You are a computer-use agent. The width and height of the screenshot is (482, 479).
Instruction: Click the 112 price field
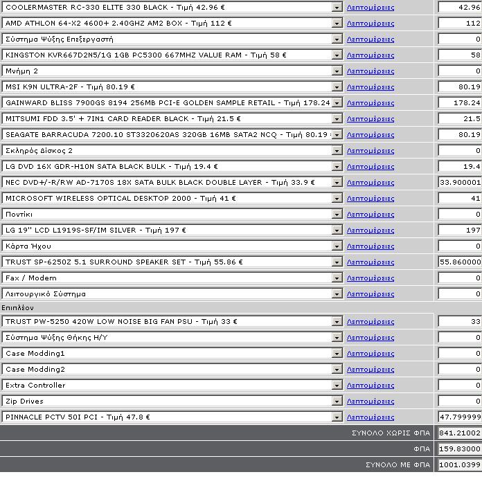pos(460,24)
